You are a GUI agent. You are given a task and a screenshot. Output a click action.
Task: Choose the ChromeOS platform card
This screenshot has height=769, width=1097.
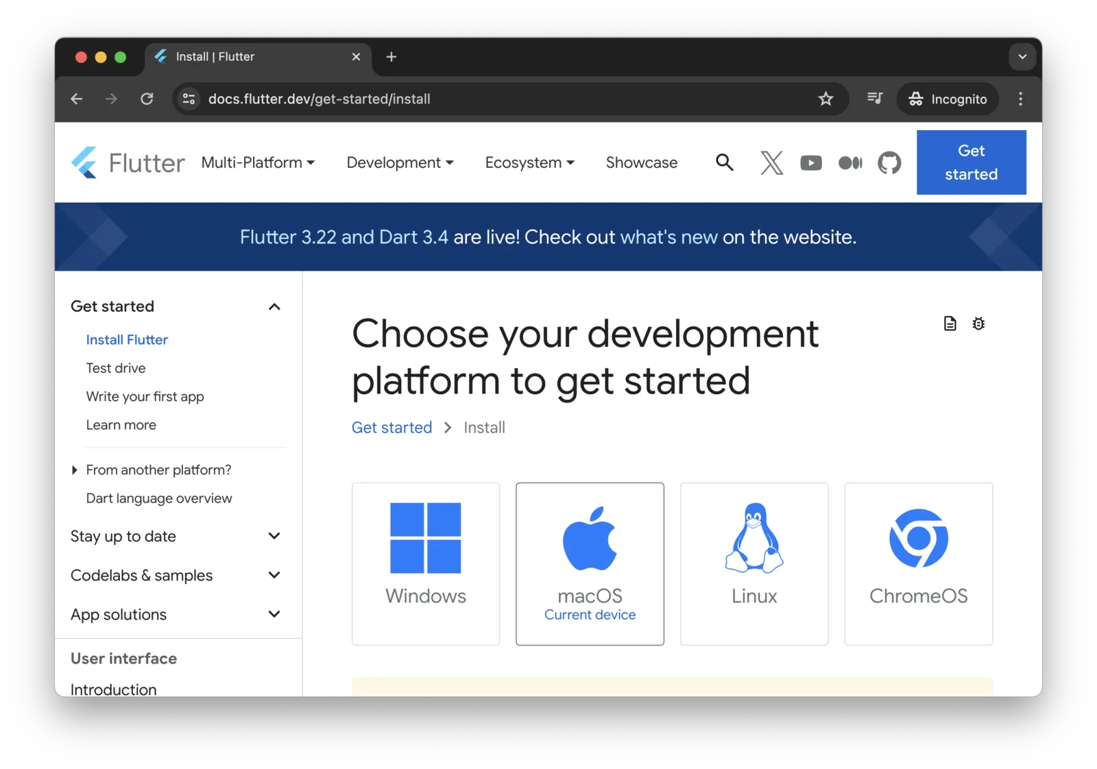pyautogui.click(x=919, y=564)
